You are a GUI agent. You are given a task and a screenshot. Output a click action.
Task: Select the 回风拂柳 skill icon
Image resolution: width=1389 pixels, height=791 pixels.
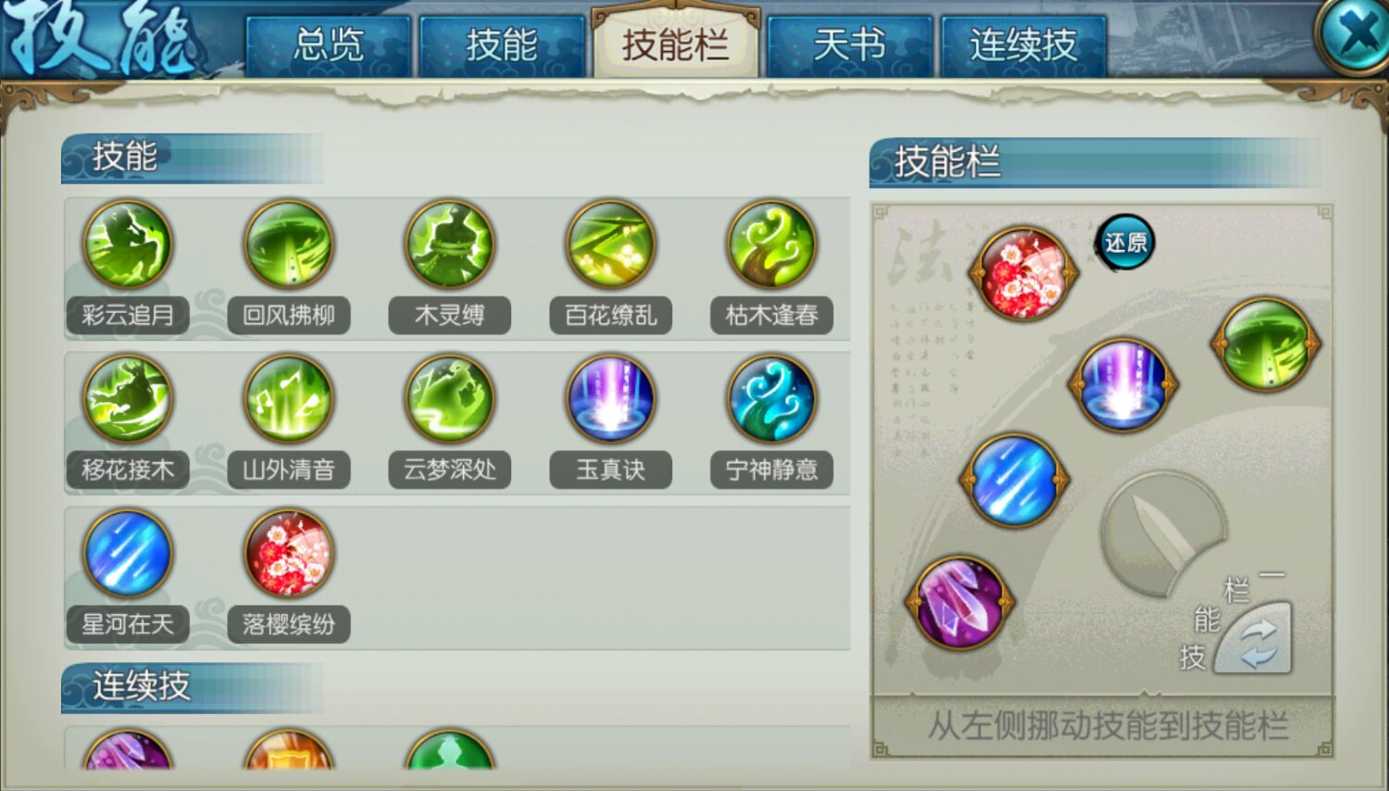click(289, 245)
